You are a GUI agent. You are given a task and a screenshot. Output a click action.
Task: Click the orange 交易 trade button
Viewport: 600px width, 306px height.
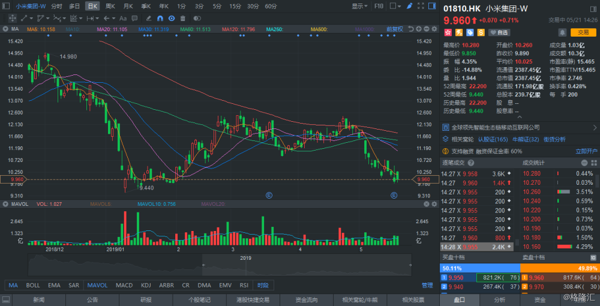583,32
